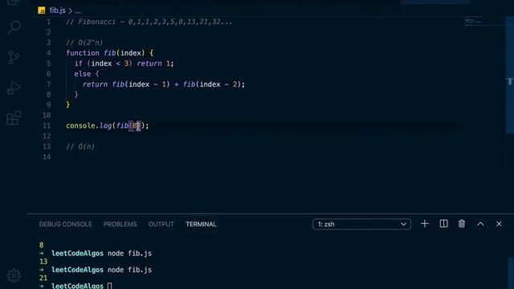Click the editor vertical scrollbar
Screen dimensions: 514x289
509,75
